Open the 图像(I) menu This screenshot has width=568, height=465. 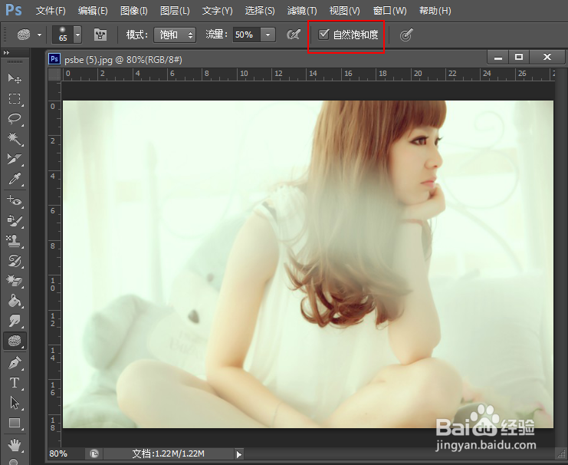(133, 11)
